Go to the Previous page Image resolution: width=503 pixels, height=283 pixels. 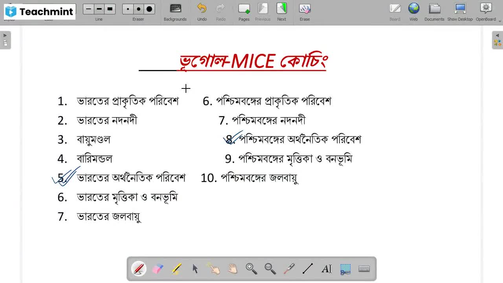point(263,12)
